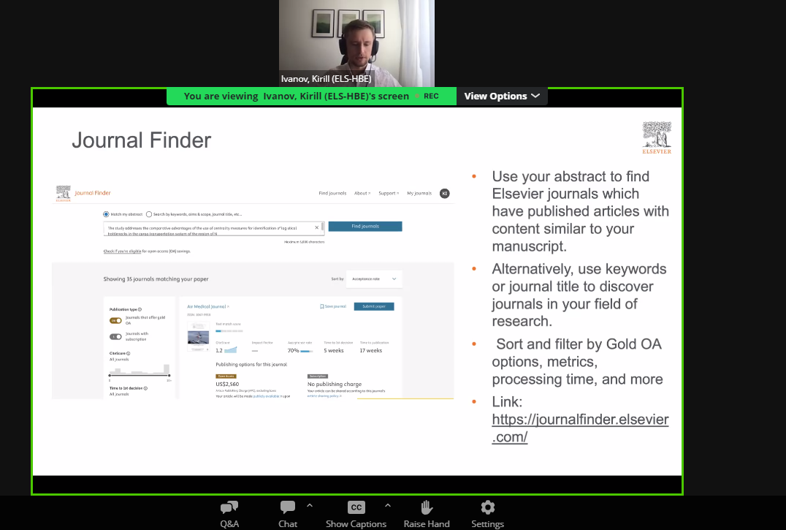Open the About menu item
This screenshot has height=530, width=786.
tap(362, 193)
